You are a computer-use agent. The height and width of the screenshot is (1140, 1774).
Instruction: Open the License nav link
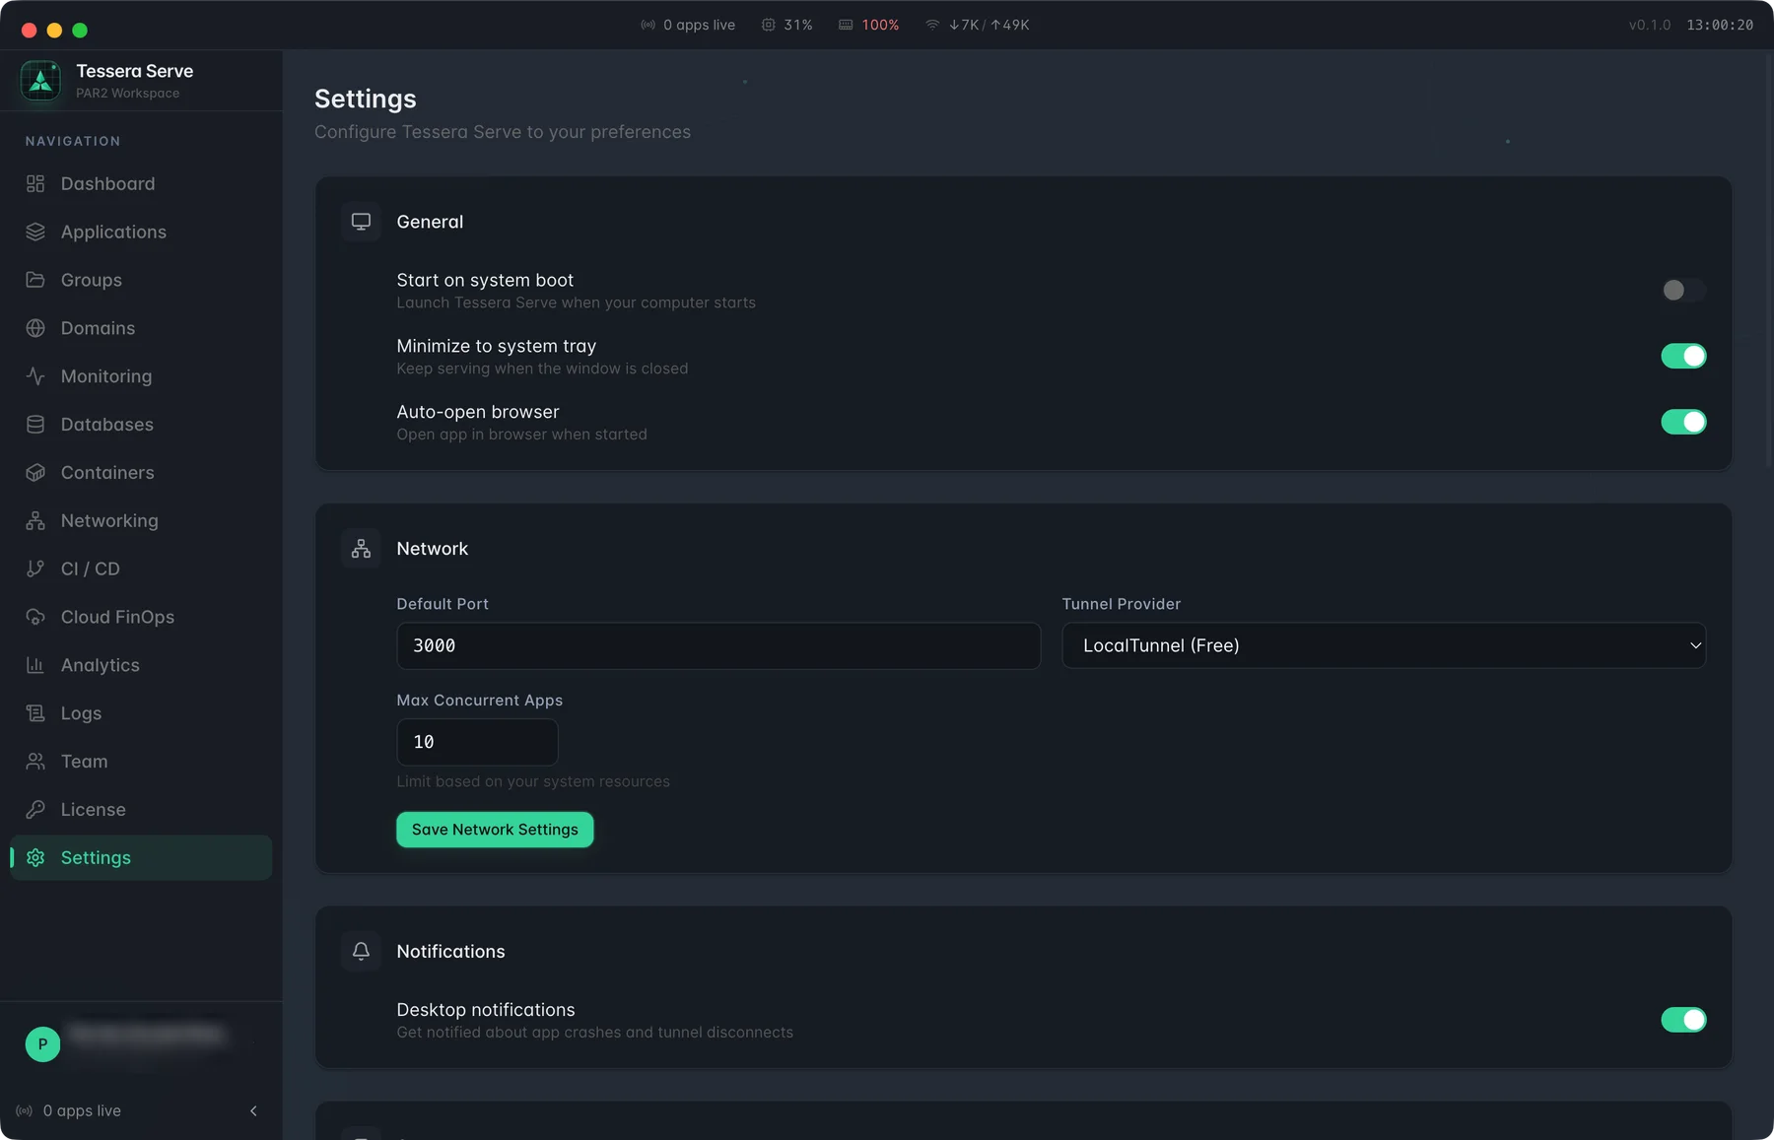tap(141, 810)
